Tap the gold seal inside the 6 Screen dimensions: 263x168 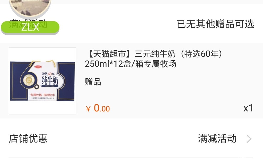tap(28, 80)
